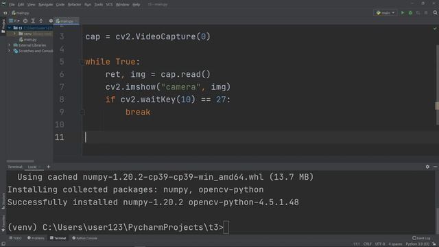Click the Project panel horizontal scrollbar
The image size is (439, 247).
click(21, 161)
